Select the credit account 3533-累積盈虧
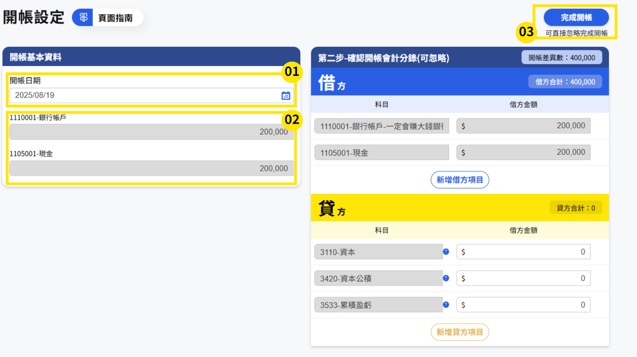Image resolution: width=637 pixels, height=357 pixels. 379,305
